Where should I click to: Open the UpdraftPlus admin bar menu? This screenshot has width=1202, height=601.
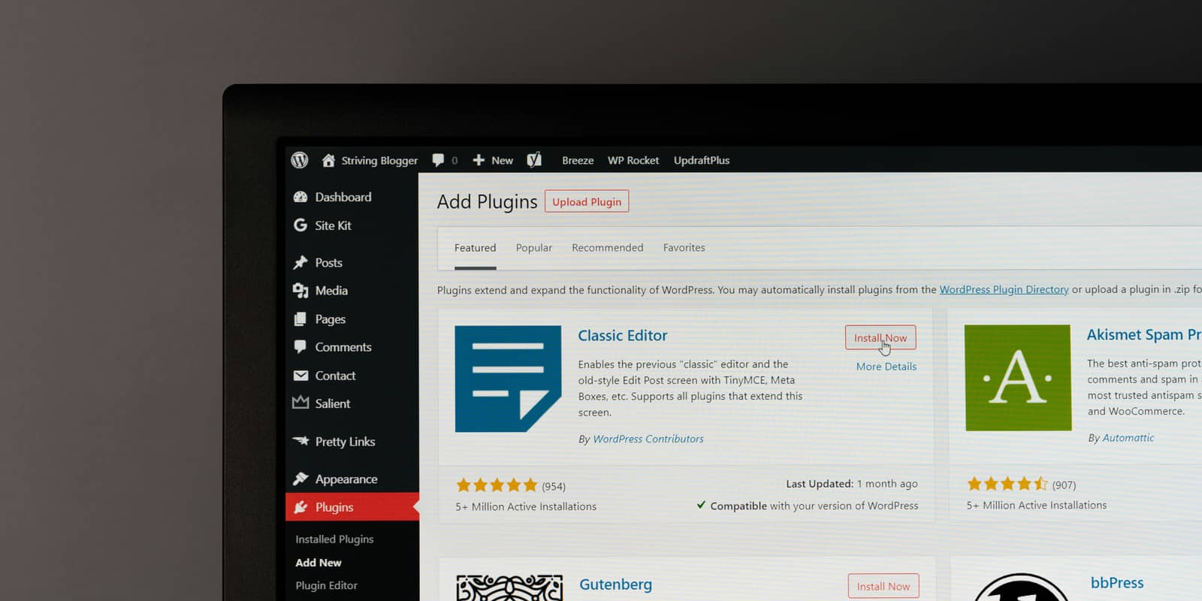pos(701,161)
